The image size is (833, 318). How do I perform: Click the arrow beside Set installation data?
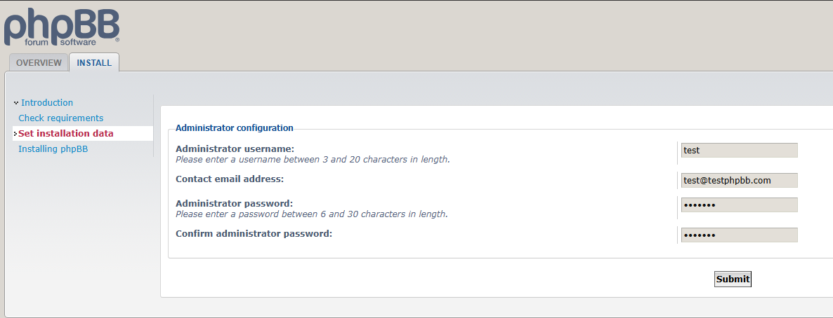pyautogui.click(x=15, y=134)
